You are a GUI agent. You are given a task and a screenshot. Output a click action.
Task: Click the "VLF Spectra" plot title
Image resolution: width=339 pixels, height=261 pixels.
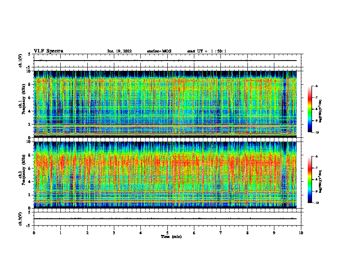pyautogui.click(x=48, y=51)
